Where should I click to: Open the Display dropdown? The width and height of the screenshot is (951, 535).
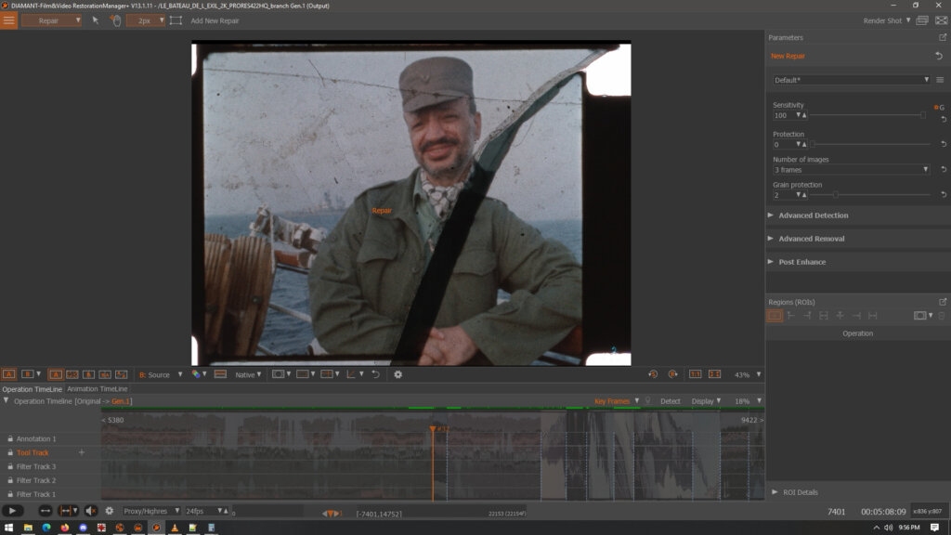pos(706,401)
